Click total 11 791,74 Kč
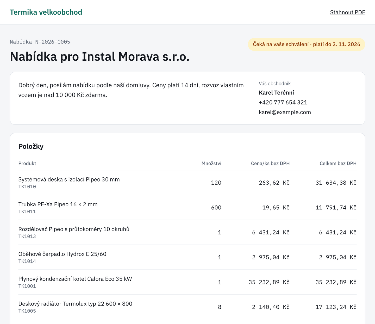Screen dimensions: 375x324 click(x=336, y=208)
